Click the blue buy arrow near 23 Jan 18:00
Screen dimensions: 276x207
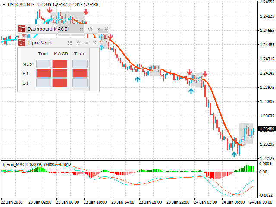[x=138, y=79]
